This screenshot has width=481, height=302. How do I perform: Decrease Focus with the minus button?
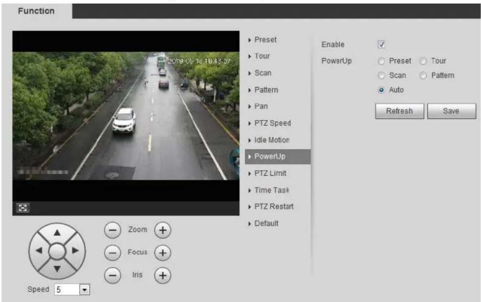[x=113, y=253]
